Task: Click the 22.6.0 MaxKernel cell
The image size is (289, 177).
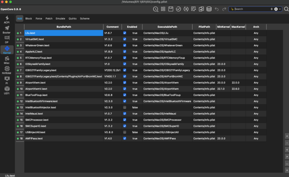Action: pos(238,89)
